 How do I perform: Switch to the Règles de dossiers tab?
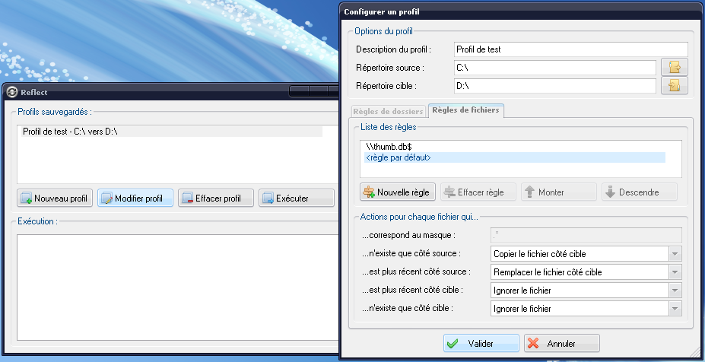coord(388,111)
